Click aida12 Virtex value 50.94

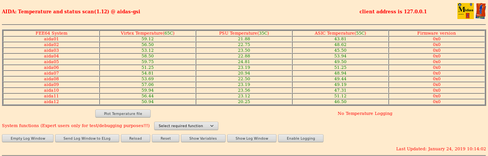[148, 102]
